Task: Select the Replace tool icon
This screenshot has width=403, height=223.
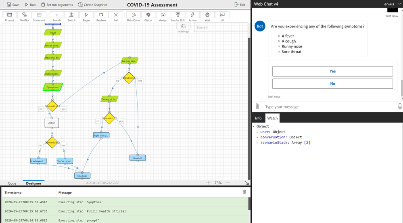Action: coord(101,15)
